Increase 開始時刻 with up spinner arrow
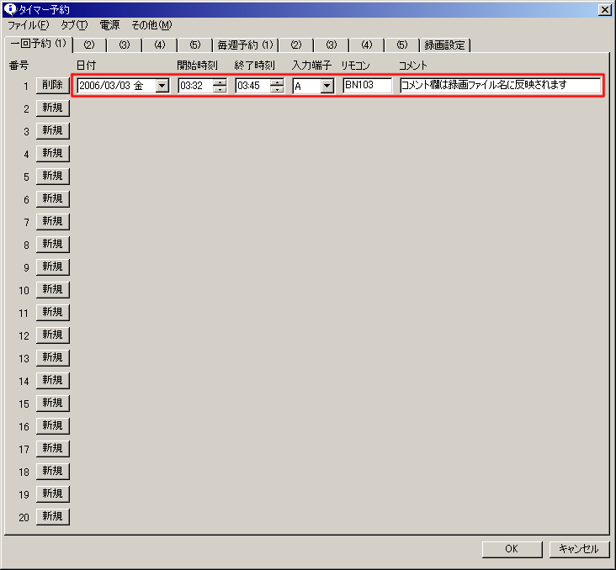The width and height of the screenshot is (616, 570). point(220,82)
